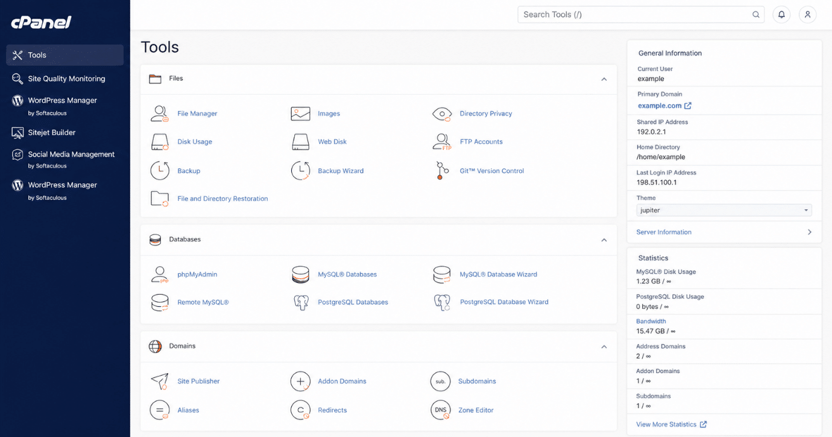Open the Remote MySQL icon

(x=160, y=302)
